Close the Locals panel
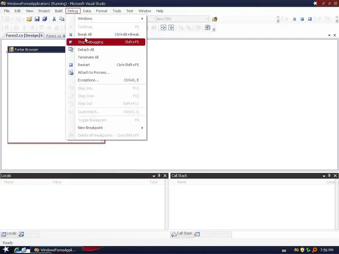The width and height of the screenshot is (339, 254). 165,176
